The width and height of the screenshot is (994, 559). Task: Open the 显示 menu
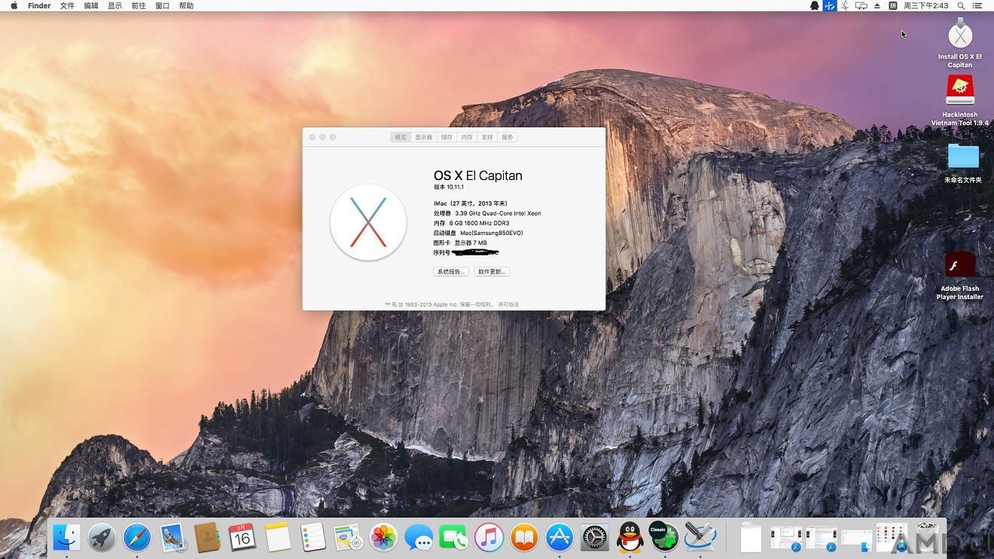click(114, 5)
